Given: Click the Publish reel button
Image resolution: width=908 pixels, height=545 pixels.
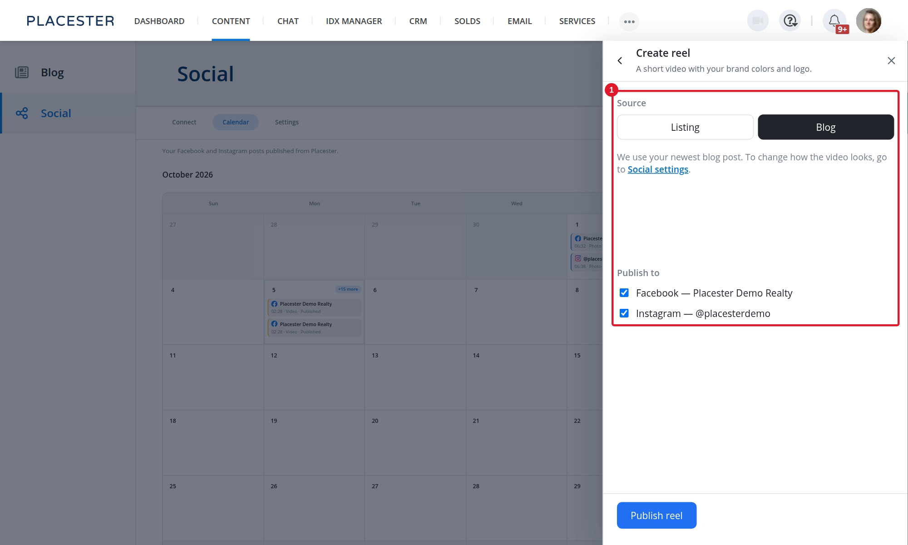Looking at the screenshot, I should click(x=656, y=515).
